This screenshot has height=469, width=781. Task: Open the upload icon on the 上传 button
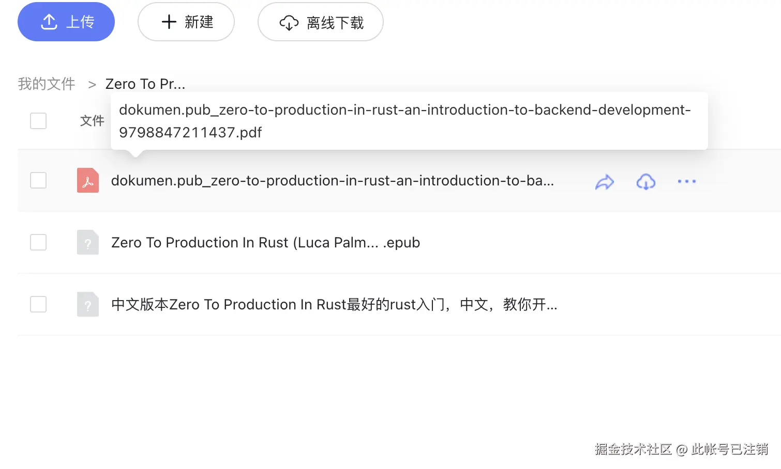point(49,22)
